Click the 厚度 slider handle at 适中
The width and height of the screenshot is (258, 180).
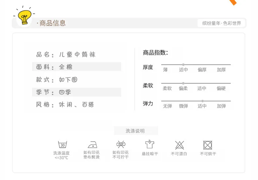(183, 64)
